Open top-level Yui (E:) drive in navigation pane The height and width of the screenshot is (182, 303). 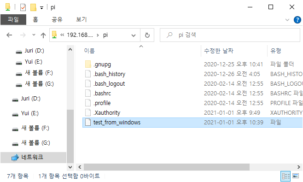(29, 113)
